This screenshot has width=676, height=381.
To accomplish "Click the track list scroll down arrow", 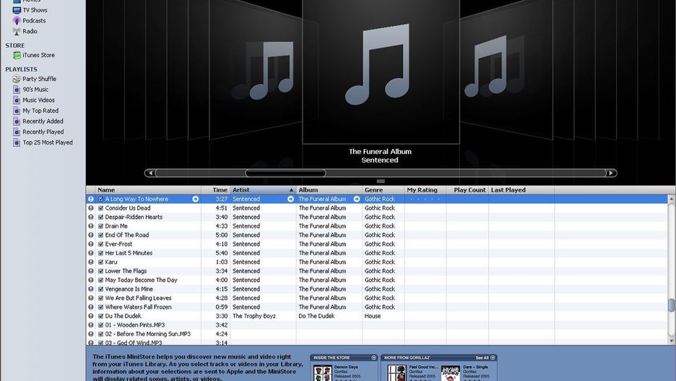I will point(671,341).
